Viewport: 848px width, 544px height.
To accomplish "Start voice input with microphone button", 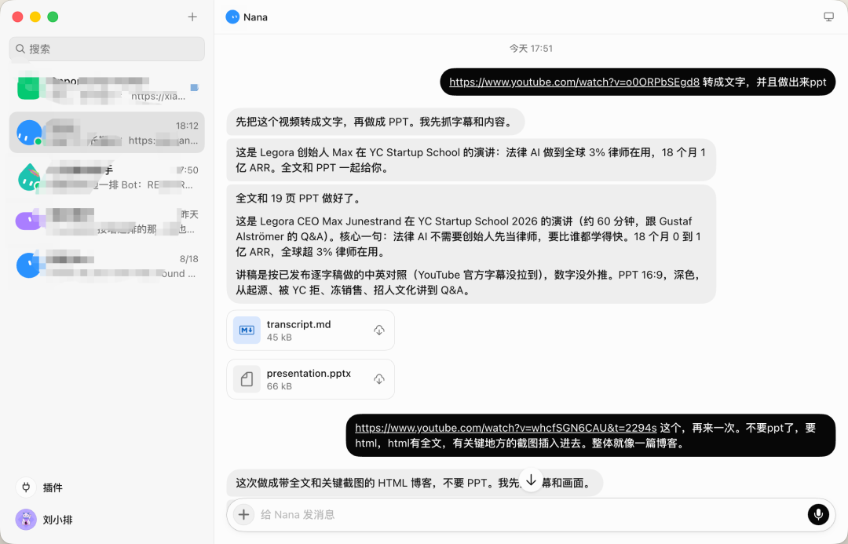I will click(x=818, y=514).
